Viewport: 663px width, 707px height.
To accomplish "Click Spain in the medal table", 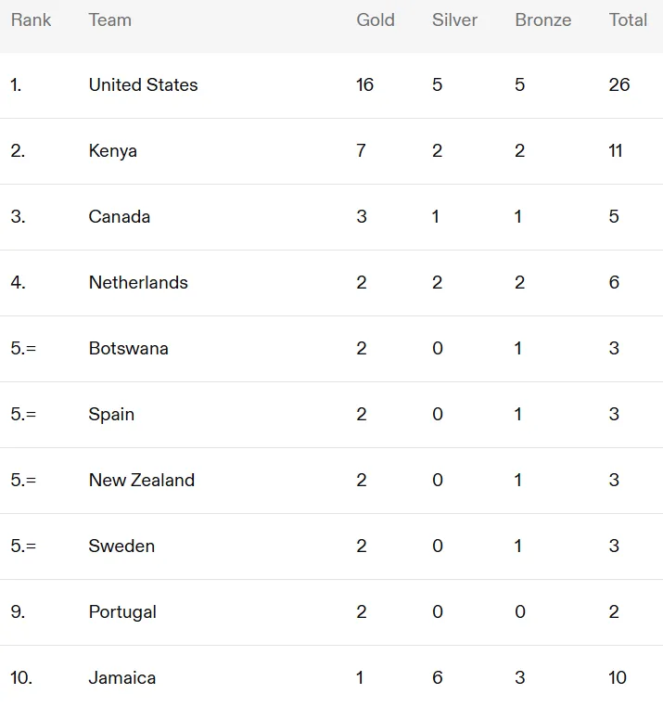I will click(111, 415).
